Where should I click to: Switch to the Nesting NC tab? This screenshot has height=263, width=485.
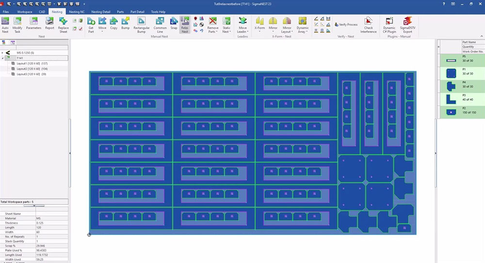[x=76, y=11]
